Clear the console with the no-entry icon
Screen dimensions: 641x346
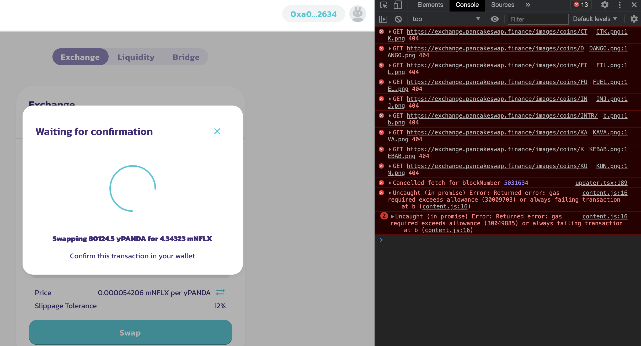399,19
